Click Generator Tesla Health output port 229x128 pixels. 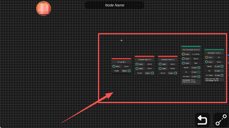click(x=222, y=66)
